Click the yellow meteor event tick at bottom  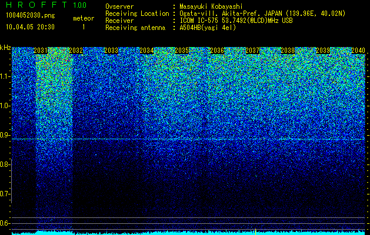pyautogui.click(x=255, y=231)
